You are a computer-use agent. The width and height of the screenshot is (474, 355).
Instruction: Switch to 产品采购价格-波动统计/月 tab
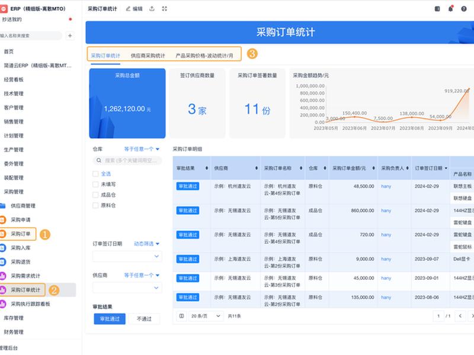204,56
